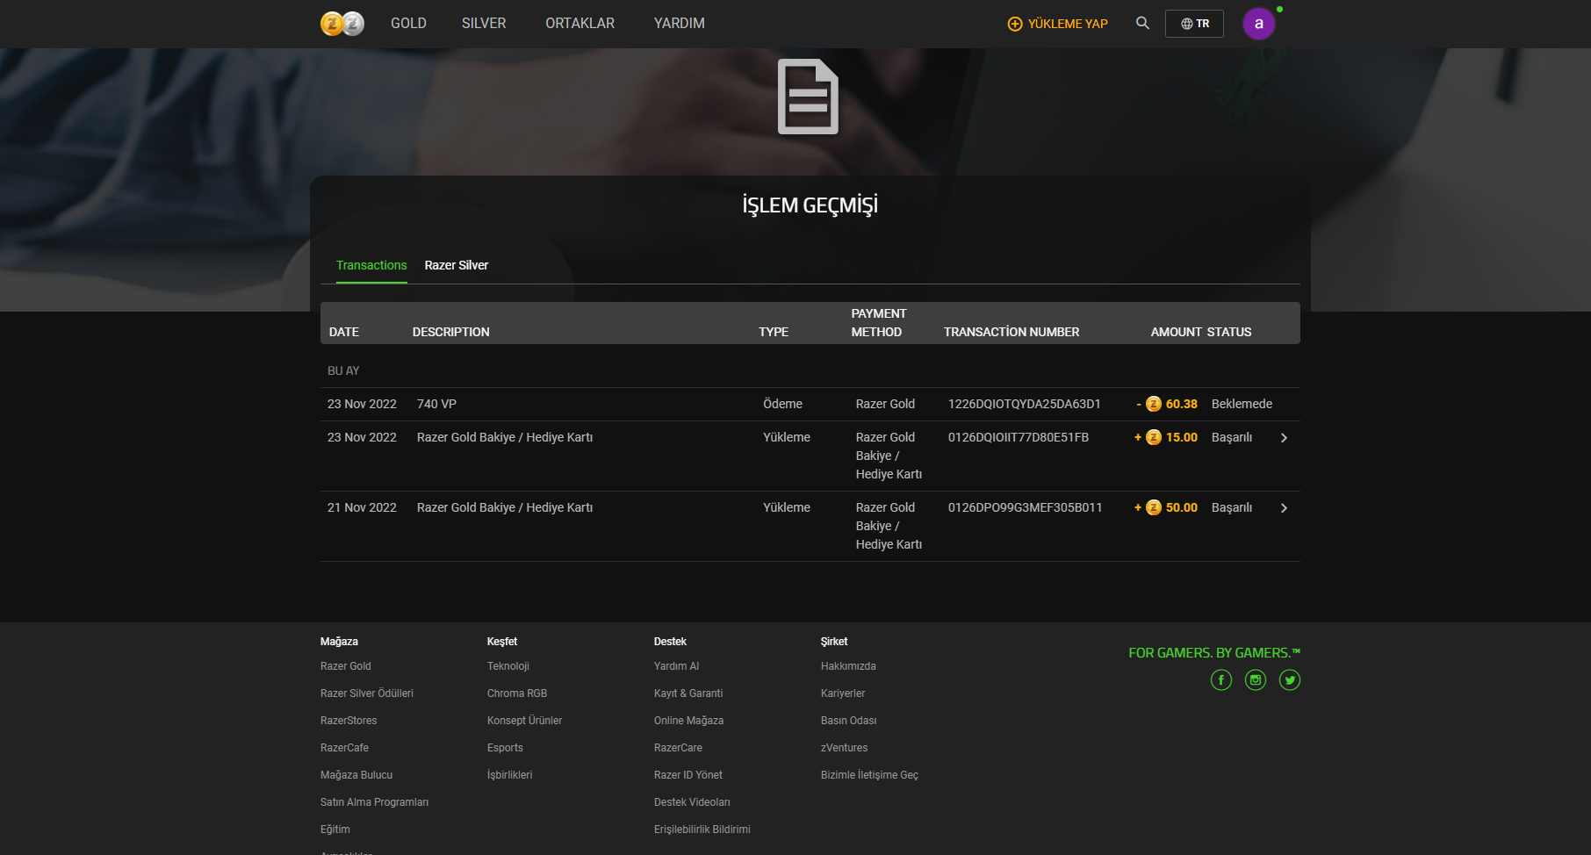Open the Yardım Al support link
The image size is (1591, 855).
[x=677, y=666]
